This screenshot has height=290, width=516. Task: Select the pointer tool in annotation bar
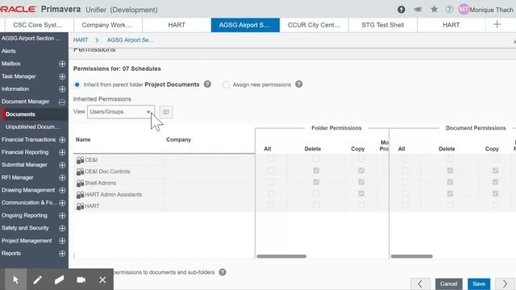pyautogui.click(x=16, y=280)
